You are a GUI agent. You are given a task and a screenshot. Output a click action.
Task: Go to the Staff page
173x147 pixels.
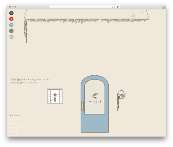(15, 131)
